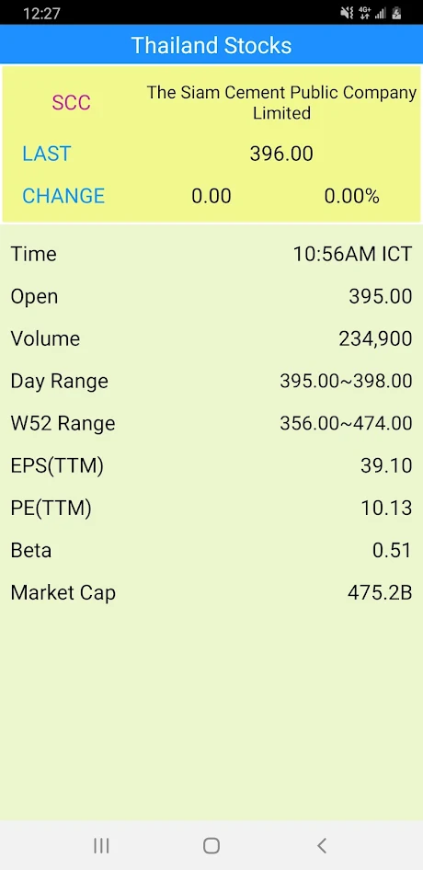Tap the 0.00% change percentage

tap(352, 196)
